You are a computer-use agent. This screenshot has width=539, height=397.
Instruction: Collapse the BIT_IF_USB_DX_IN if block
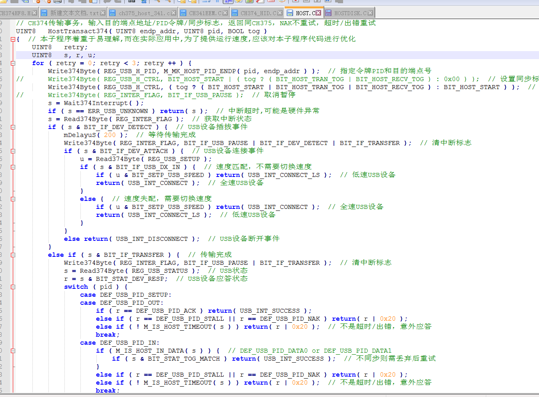13,167
